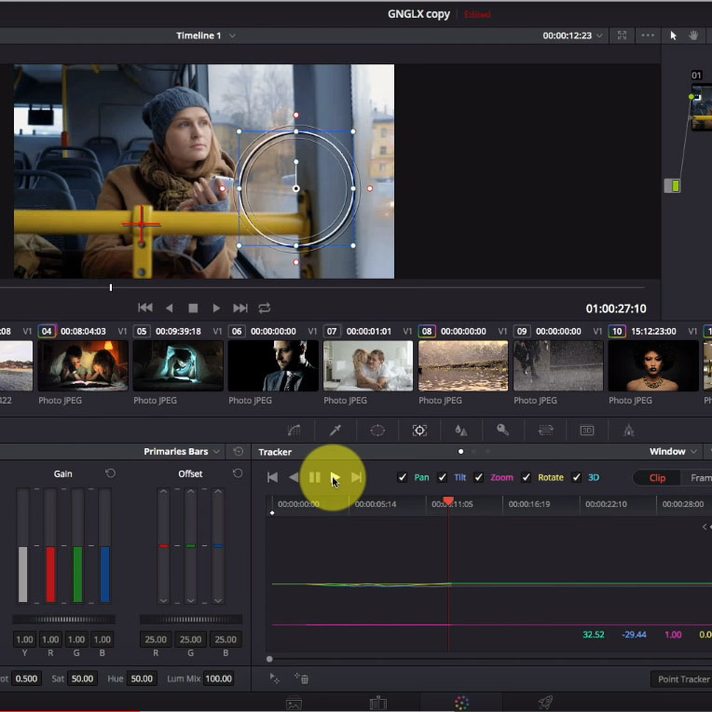Select clip 07 couple thumbnail
This screenshot has height=712, width=712.
tap(368, 365)
